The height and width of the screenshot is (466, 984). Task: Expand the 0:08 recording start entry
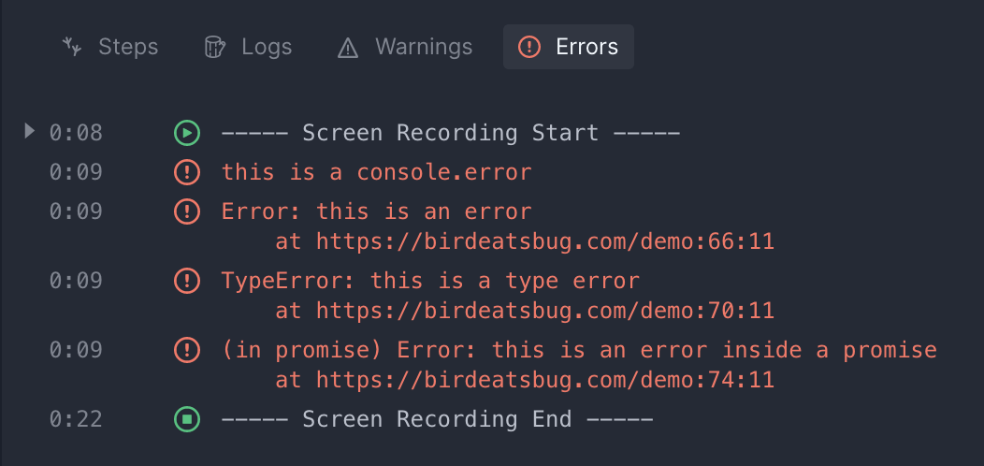tap(29, 131)
